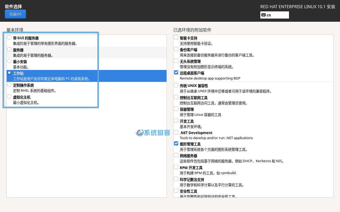Select the 带 GUI 的服务器 radio button

(x=9, y=37)
